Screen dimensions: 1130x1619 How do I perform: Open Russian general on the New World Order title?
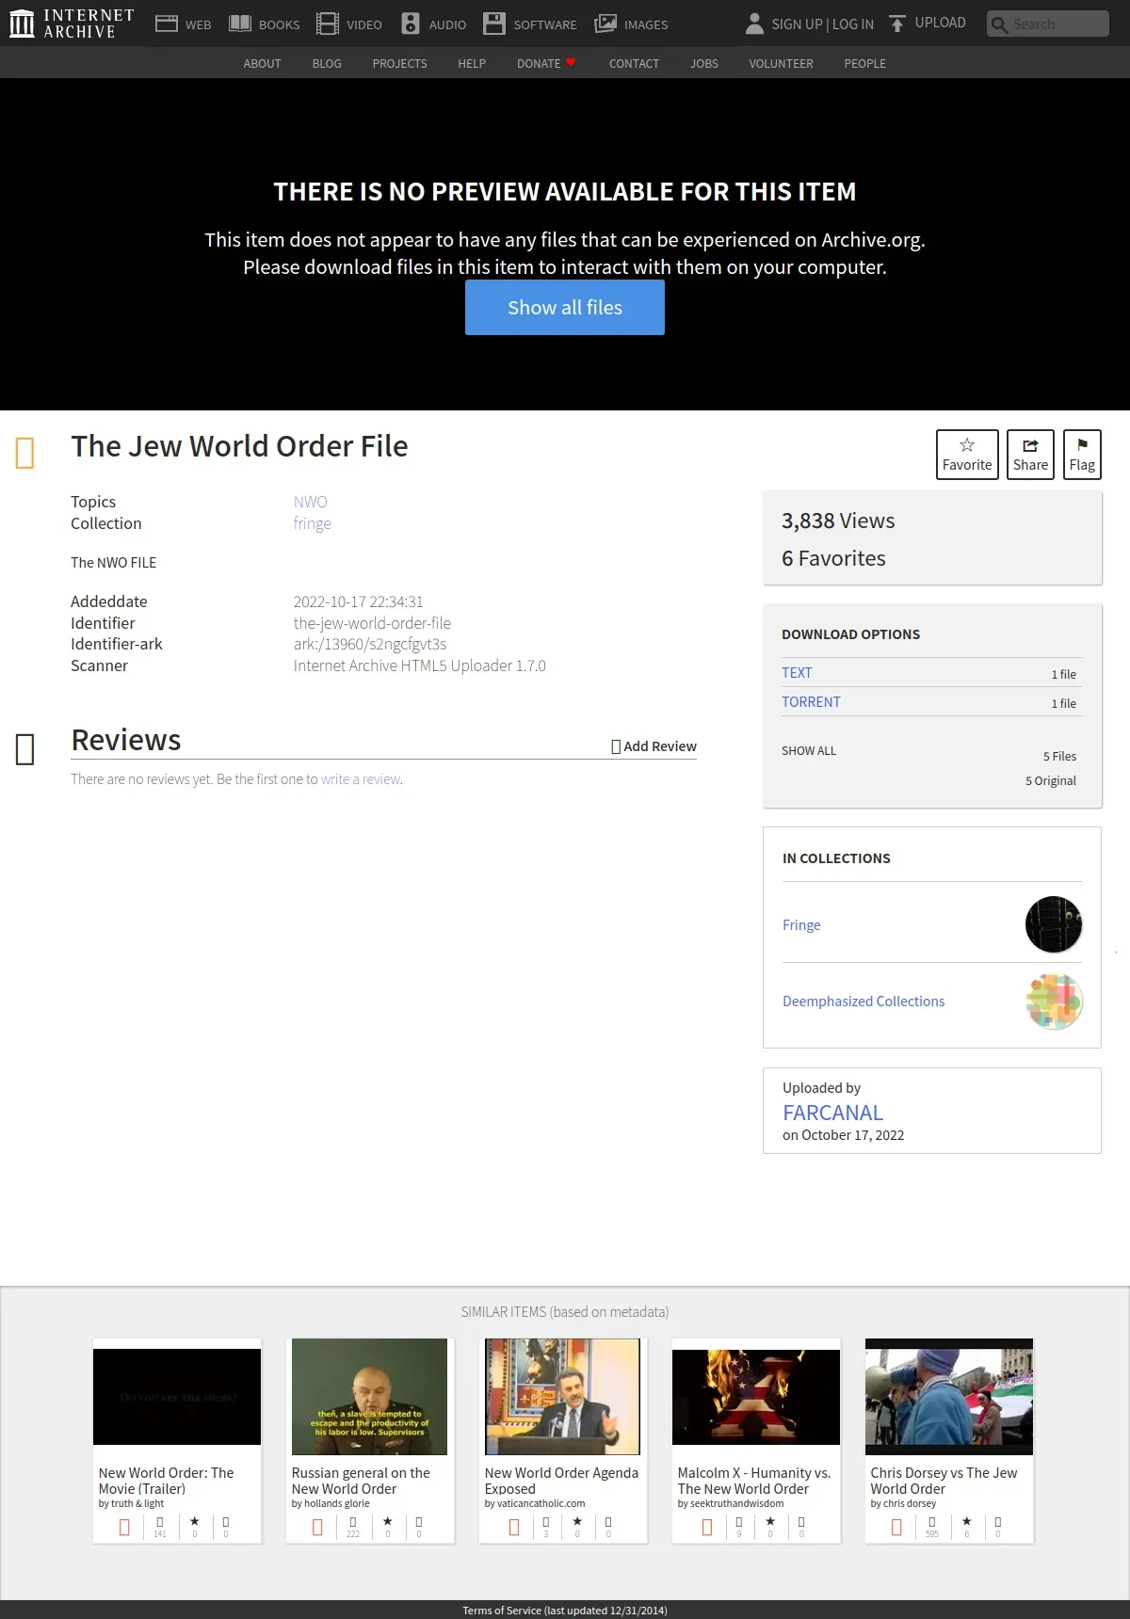[x=361, y=1481]
